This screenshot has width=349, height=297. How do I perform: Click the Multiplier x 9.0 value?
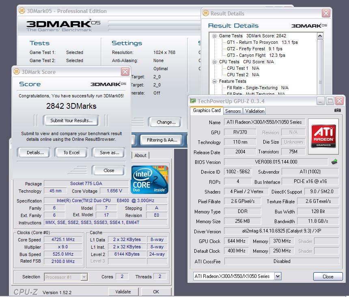(x=63, y=247)
